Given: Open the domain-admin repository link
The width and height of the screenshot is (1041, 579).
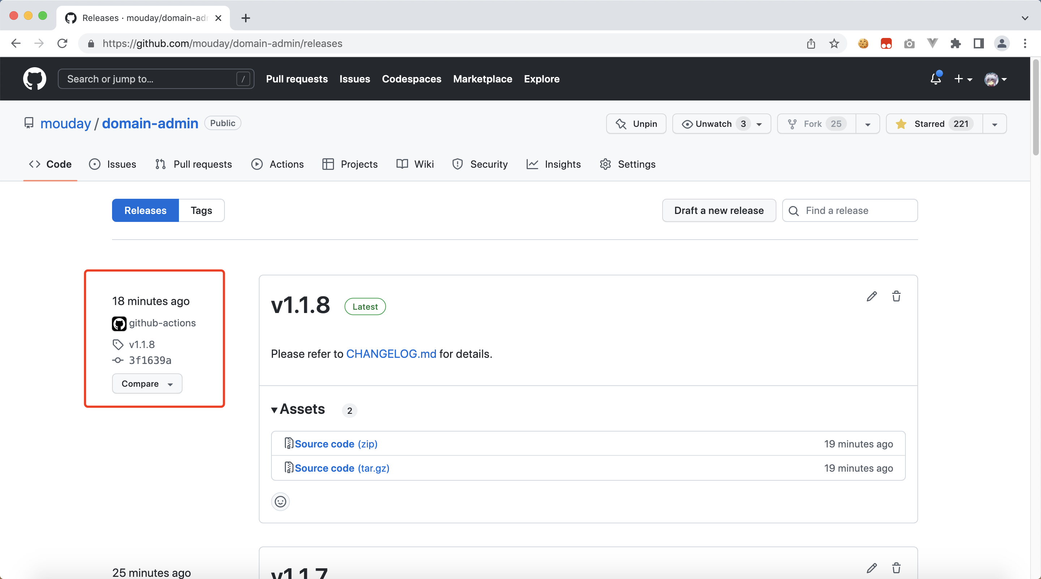Looking at the screenshot, I should (150, 123).
